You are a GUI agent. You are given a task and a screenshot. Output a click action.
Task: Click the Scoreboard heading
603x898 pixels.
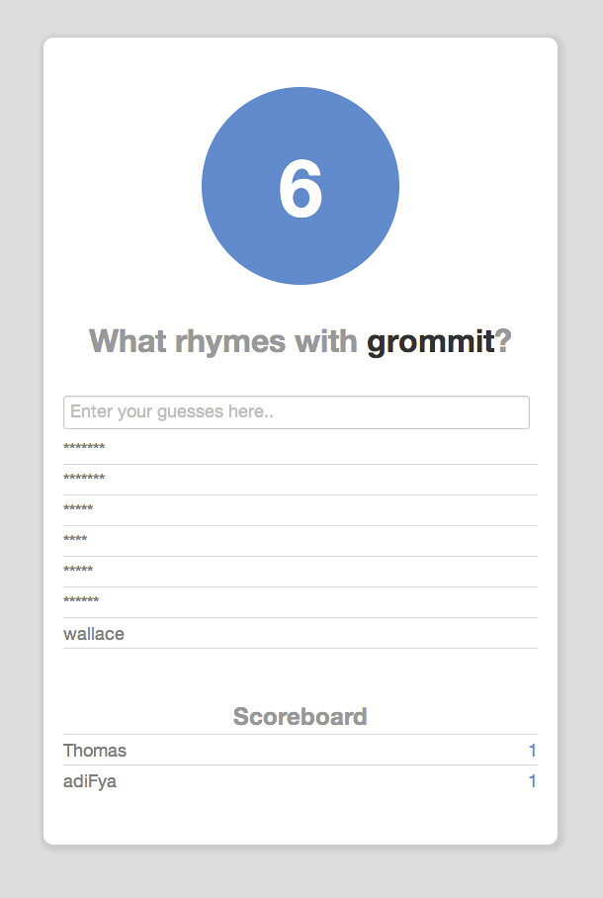(x=301, y=716)
